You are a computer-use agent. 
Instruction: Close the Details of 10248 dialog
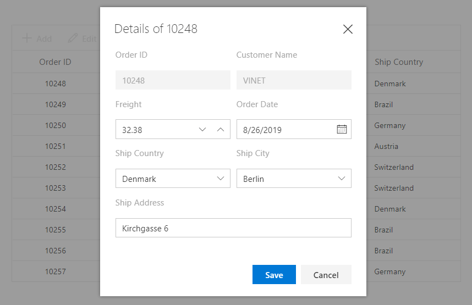tap(348, 29)
